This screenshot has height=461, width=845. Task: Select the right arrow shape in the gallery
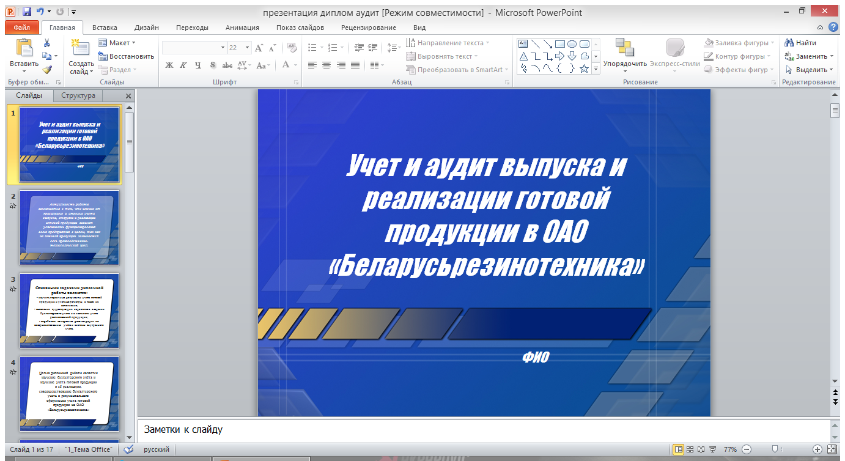tap(559, 56)
